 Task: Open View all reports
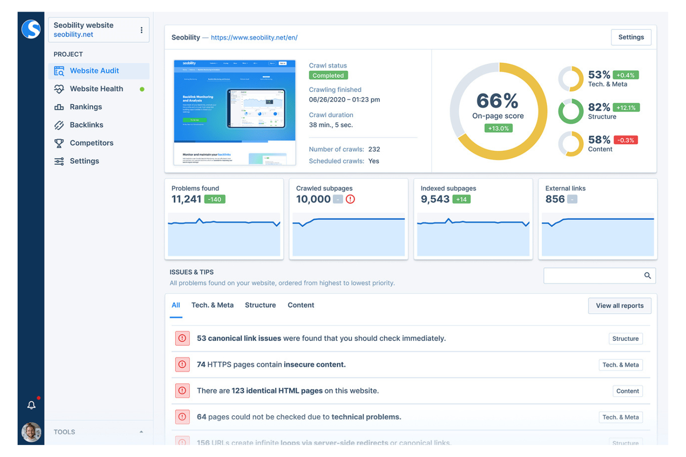coord(620,306)
